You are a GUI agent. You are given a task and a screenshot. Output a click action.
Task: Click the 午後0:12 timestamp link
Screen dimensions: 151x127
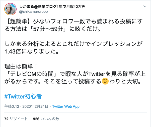coord(11,106)
